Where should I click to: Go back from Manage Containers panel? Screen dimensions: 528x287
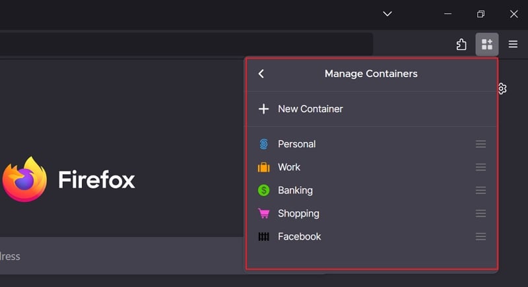click(261, 74)
